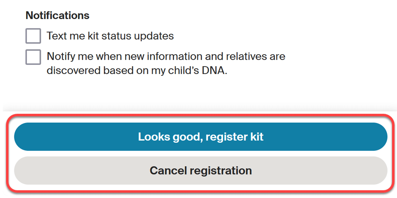Screen dimensions: 397x198
Task: Abort using the gray Cancel registration button
Action: (201, 170)
